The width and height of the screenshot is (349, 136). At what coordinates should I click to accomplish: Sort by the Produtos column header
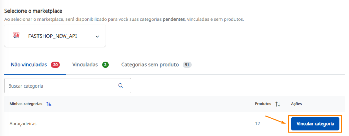point(263,104)
